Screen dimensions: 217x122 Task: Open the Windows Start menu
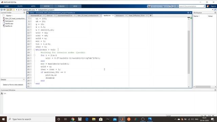click(3, 119)
